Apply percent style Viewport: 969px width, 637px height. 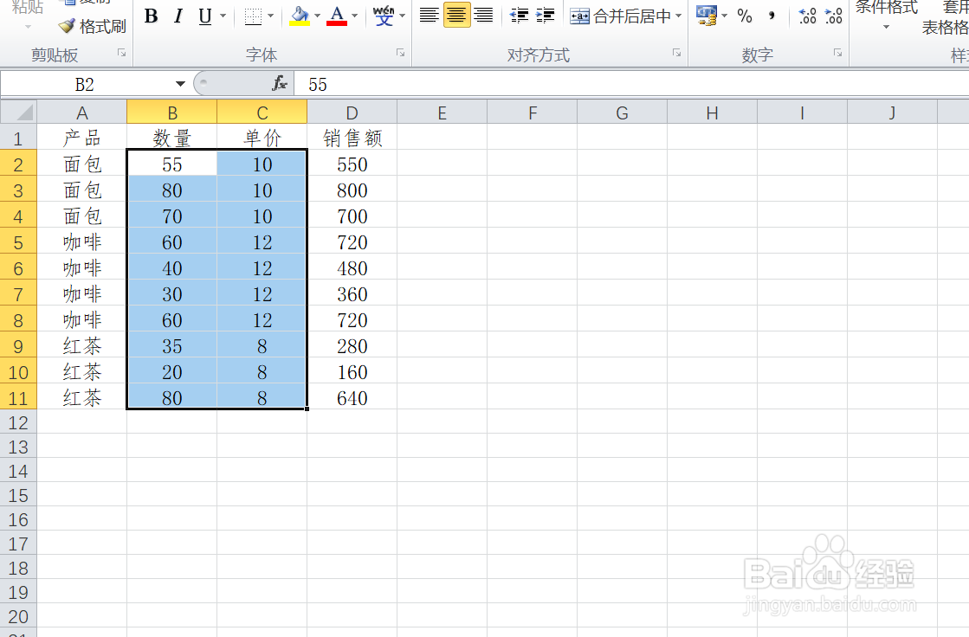tap(745, 16)
